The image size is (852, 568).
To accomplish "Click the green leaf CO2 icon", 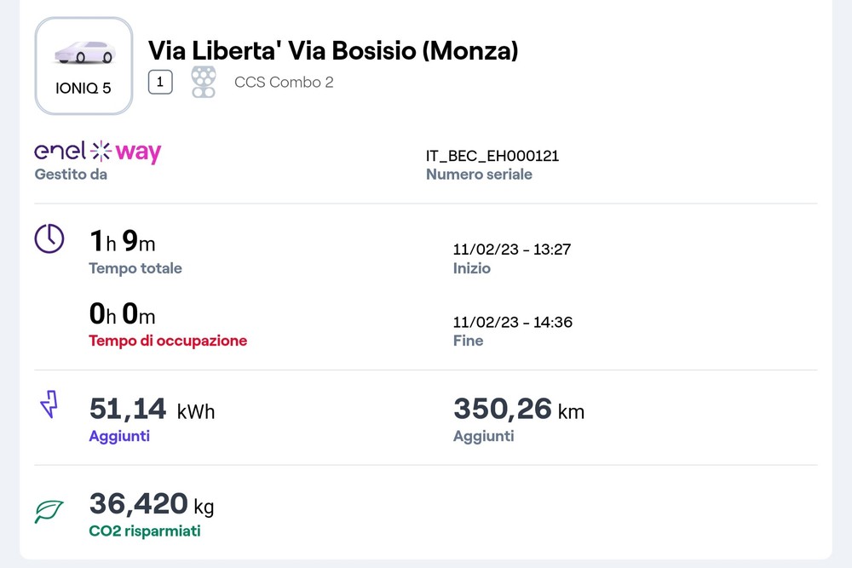I will (x=49, y=512).
